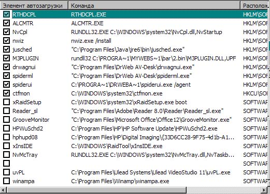Select the DrWeb spiderml.exe path
This screenshot has width=270, height=194.
(132, 76)
